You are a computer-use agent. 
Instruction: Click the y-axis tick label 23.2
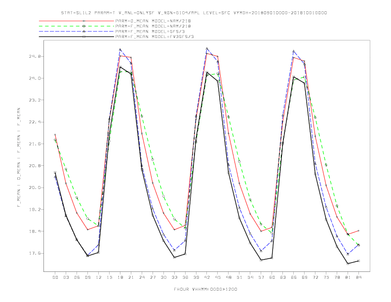pos(34,100)
